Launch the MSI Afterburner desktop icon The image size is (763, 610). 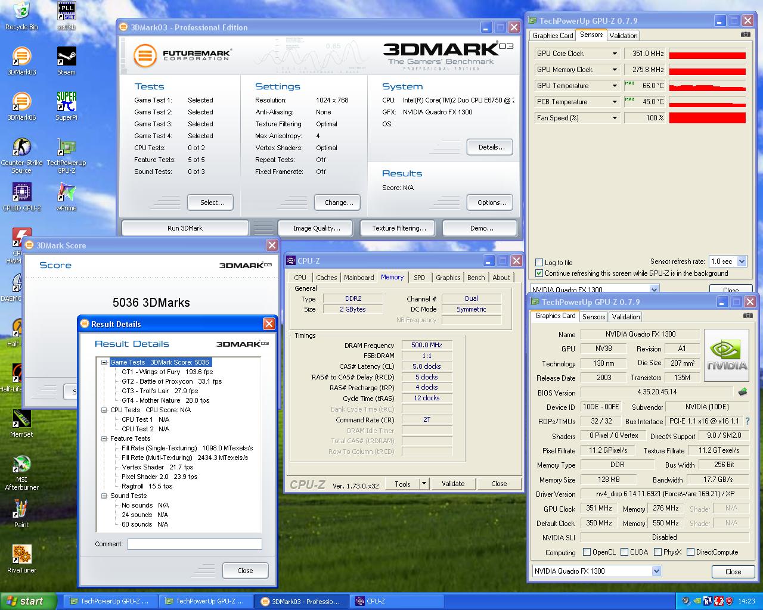coord(21,472)
